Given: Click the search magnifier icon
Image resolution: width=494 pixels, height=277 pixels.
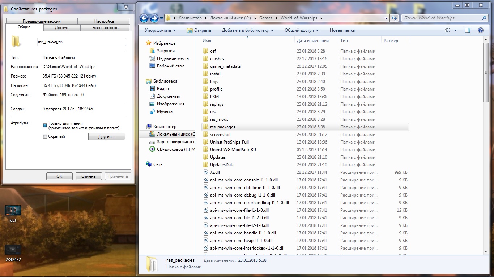Looking at the screenshot, I should pos(484,18).
